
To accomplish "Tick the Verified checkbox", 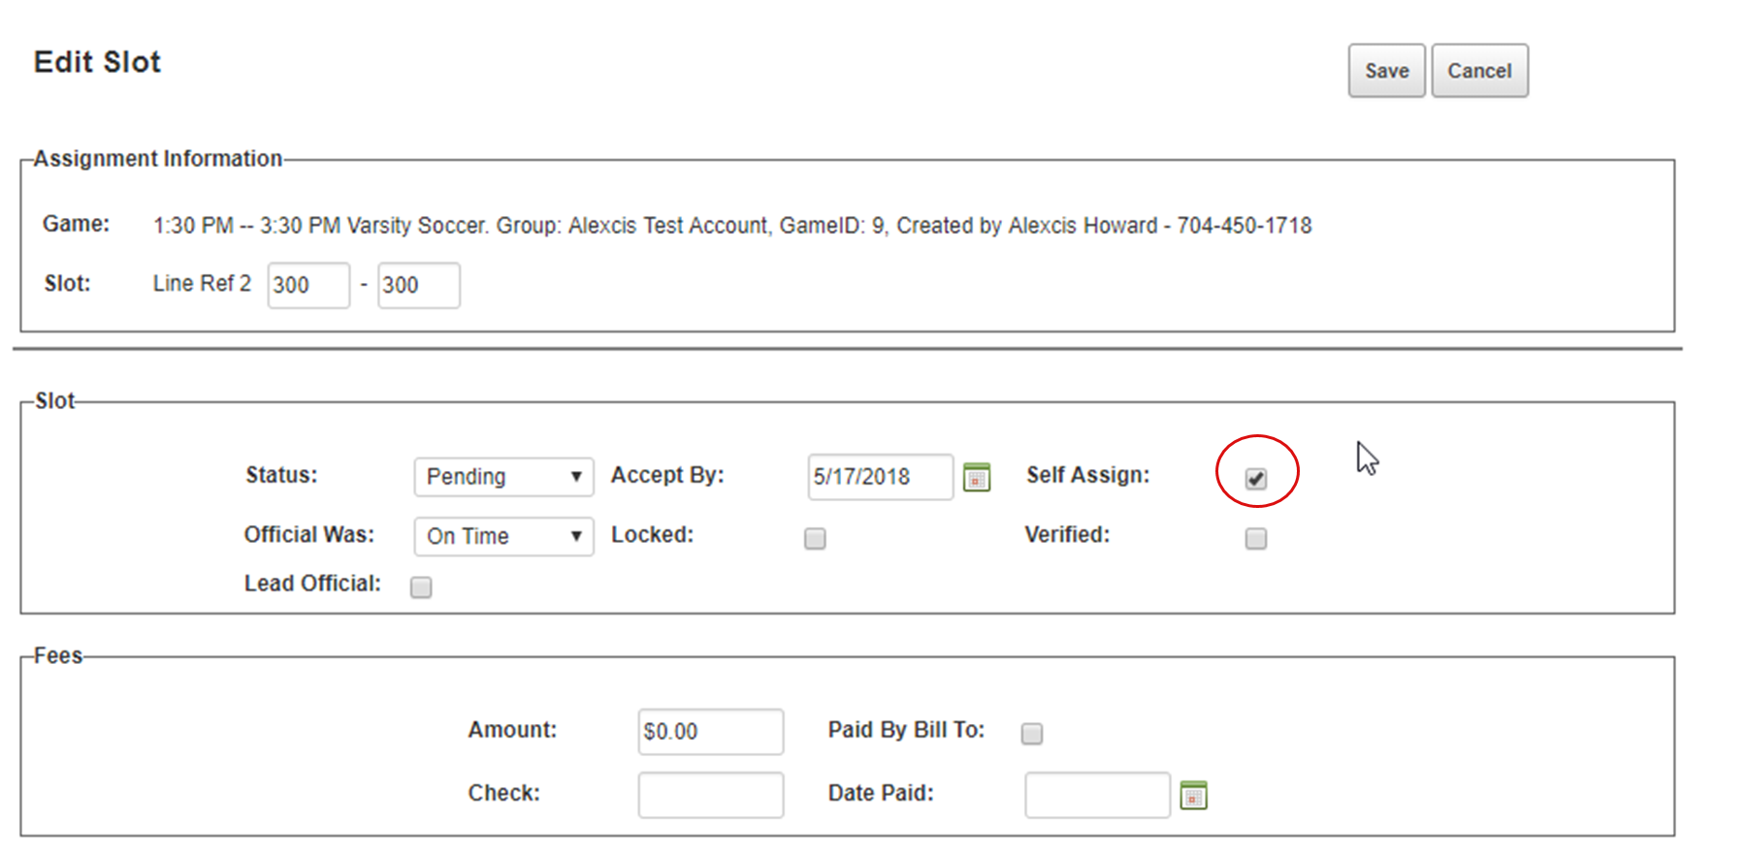I will pos(1256,539).
